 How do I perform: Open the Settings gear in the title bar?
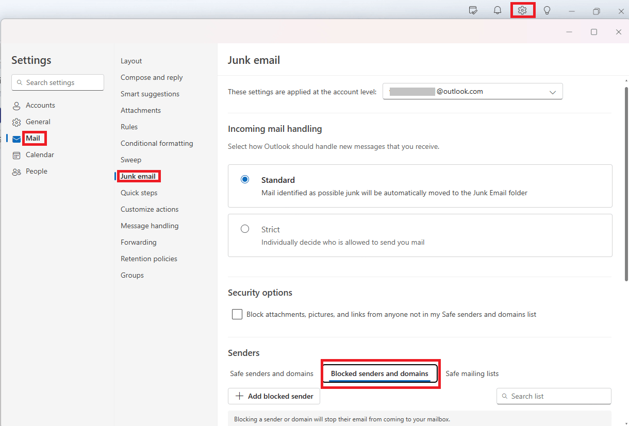(522, 10)
